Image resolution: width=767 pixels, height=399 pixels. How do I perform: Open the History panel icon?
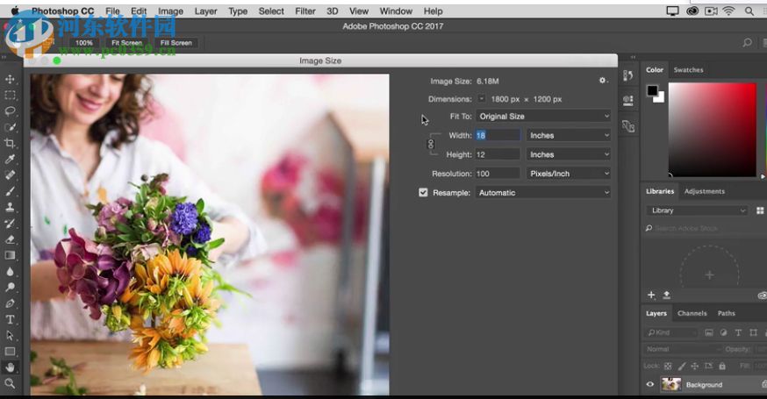pyautogui.click(x=628, y=75)
